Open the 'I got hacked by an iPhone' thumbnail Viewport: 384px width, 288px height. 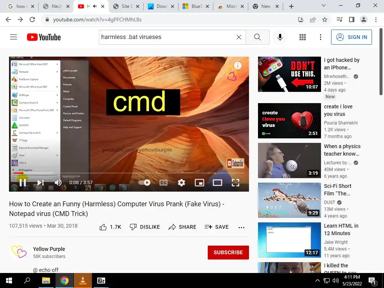tap(289, 74)
